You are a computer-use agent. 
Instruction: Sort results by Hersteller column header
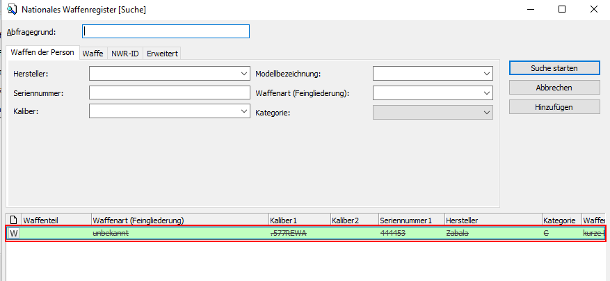492,220
